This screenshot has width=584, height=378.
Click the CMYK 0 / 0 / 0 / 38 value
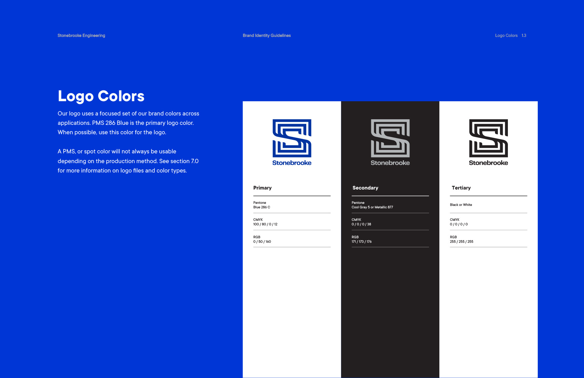pos(361,222)
